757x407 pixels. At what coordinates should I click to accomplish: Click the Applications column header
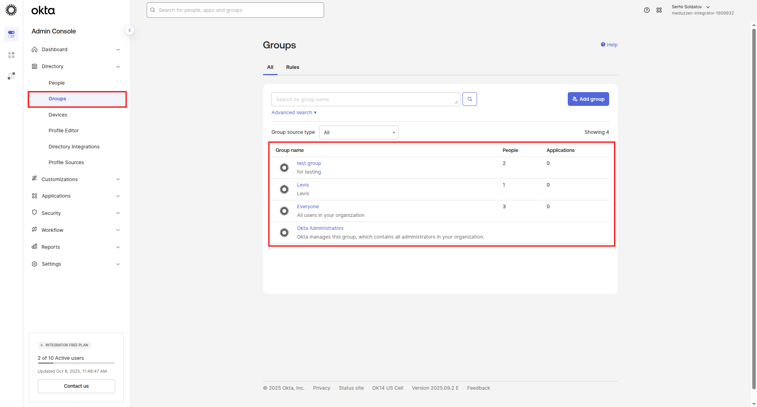coord(561,150)
